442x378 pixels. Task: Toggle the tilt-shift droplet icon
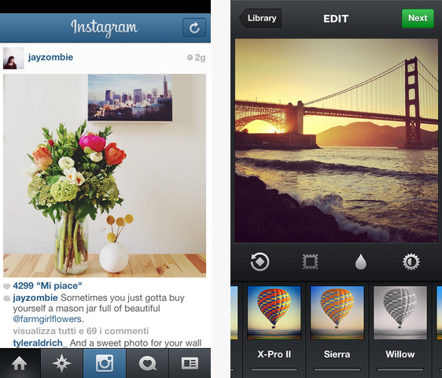click(360, 261)
